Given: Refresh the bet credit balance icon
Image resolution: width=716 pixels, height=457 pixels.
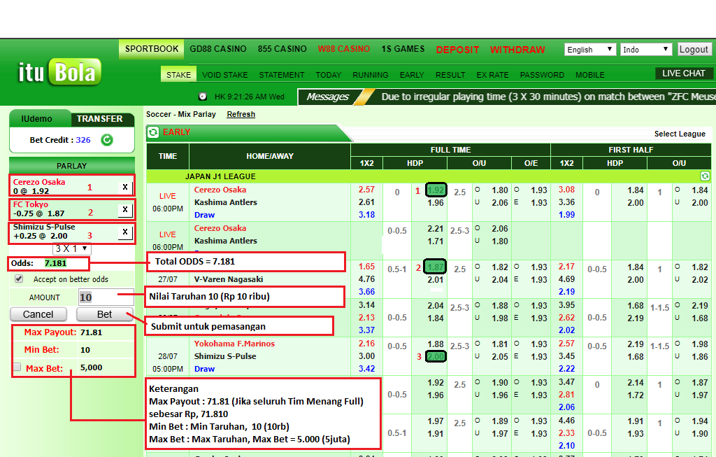Looking at the screenshot, I should coord(107,140).
